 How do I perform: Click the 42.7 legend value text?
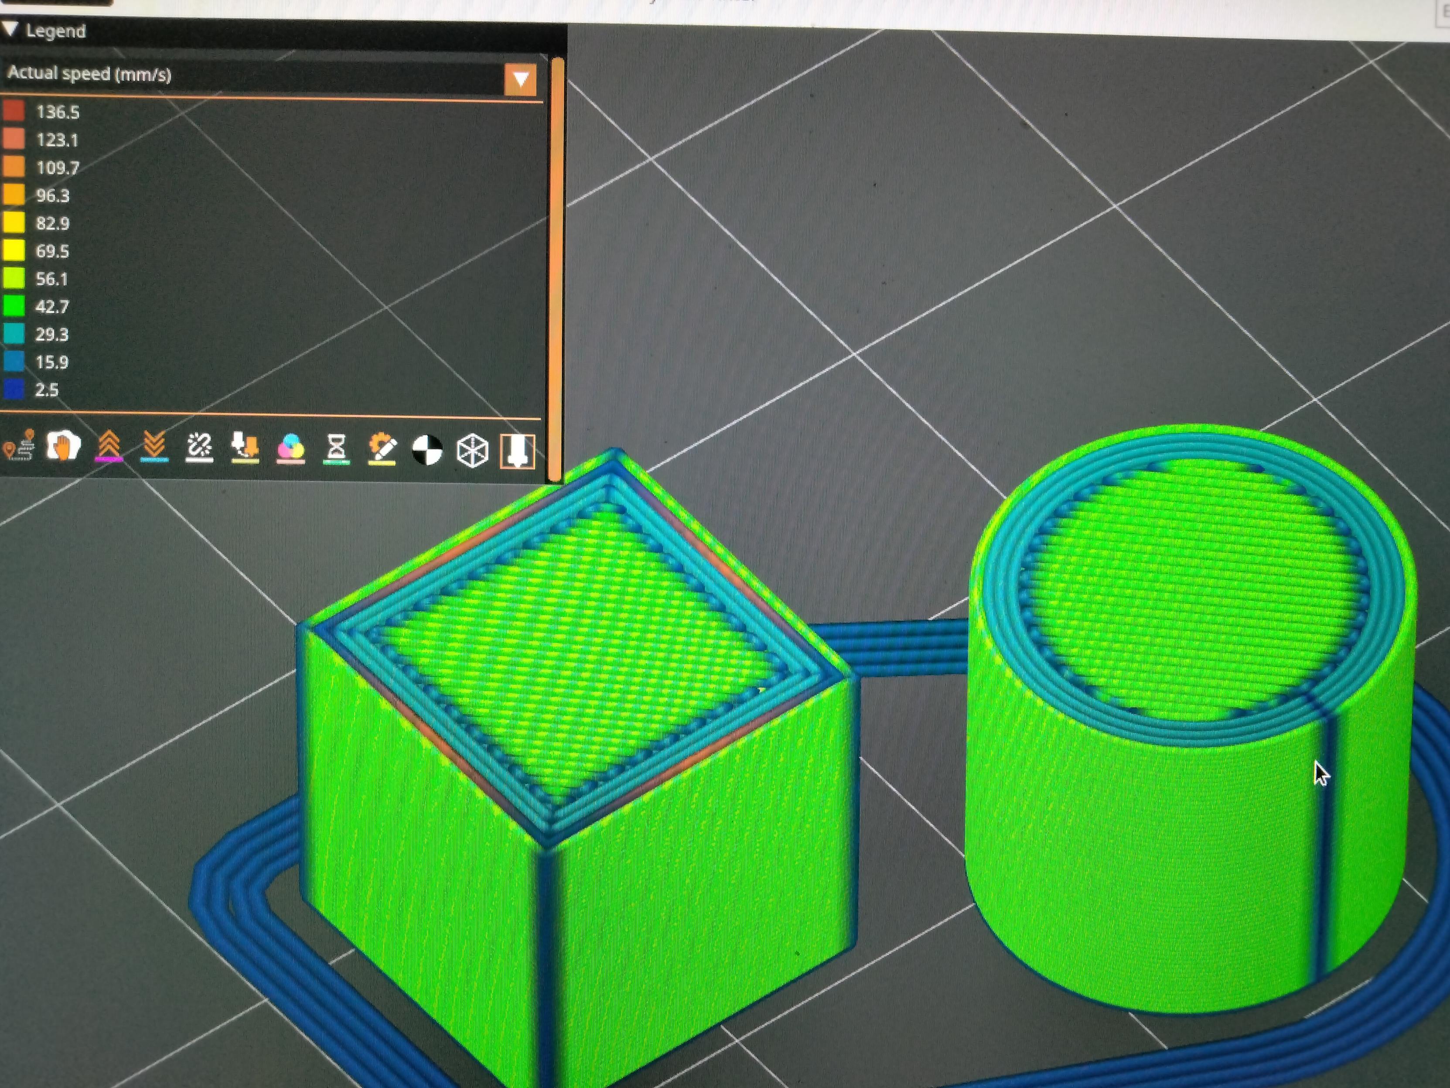[52, 306]
